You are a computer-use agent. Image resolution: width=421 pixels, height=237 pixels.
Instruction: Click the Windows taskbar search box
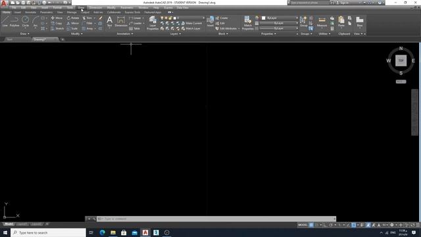pos(48,232)
